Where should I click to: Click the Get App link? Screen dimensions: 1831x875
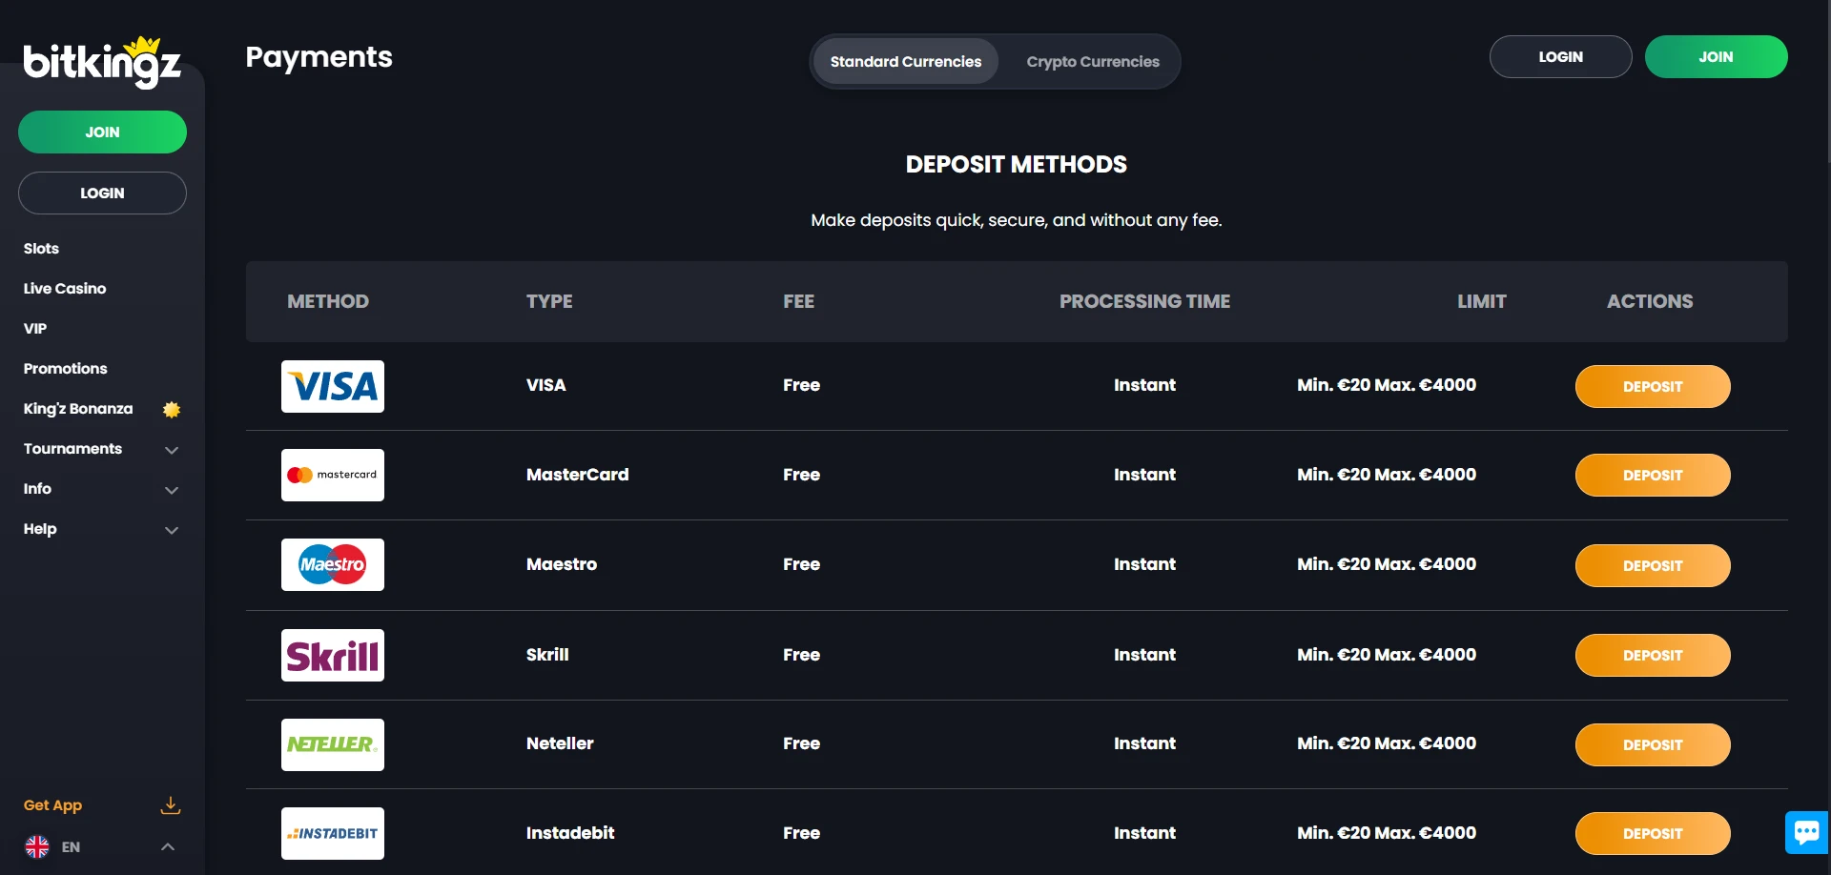click(x=52, y=805)
